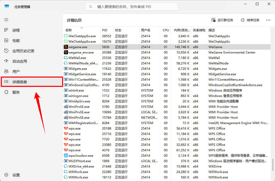
Task: Select WMIRegistrationS... process name
Action: click(x=83, y=123)
